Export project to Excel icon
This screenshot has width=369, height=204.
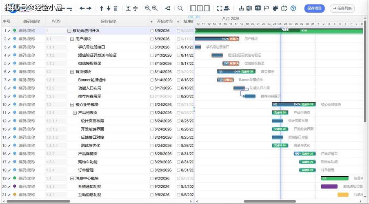249,8
